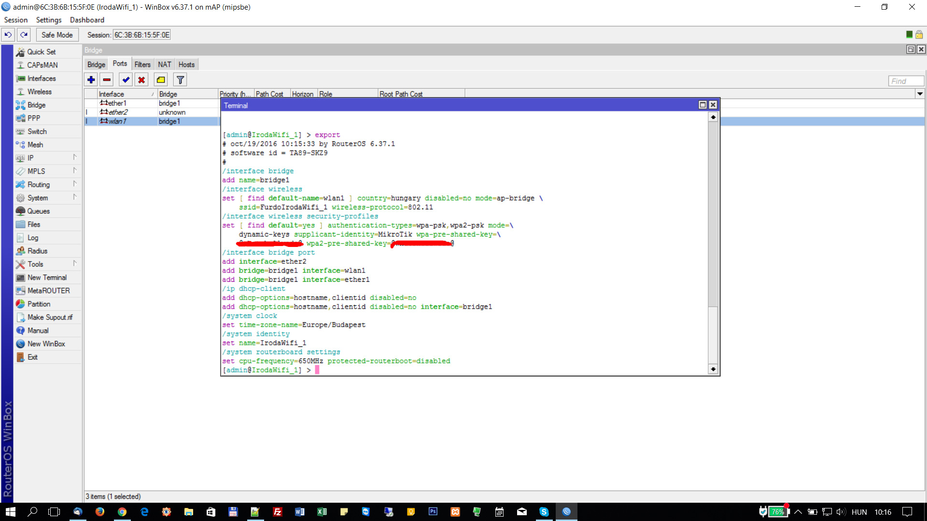Open Manual in sidebar

coord(38,330)
